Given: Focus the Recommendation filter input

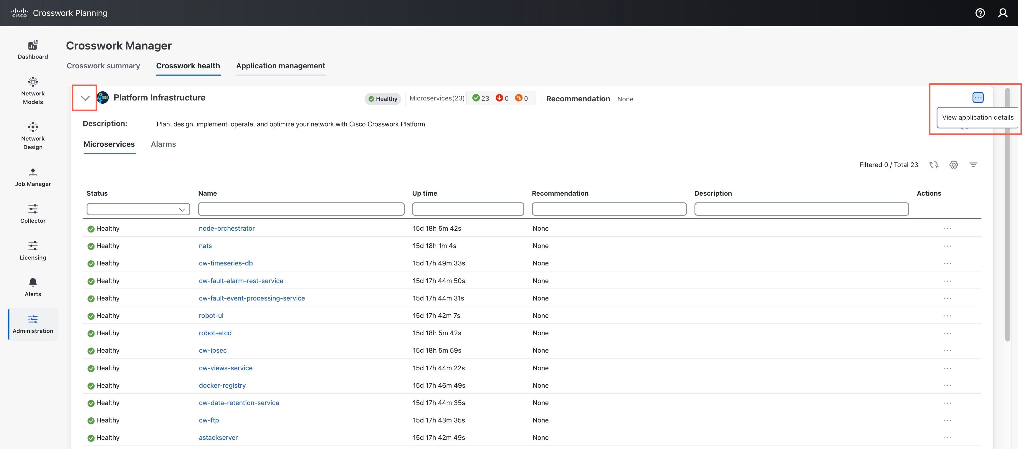Looking at the screenshot, I should [x=609, y=209].
